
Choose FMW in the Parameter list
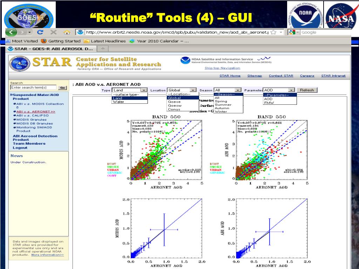[280, 103]
